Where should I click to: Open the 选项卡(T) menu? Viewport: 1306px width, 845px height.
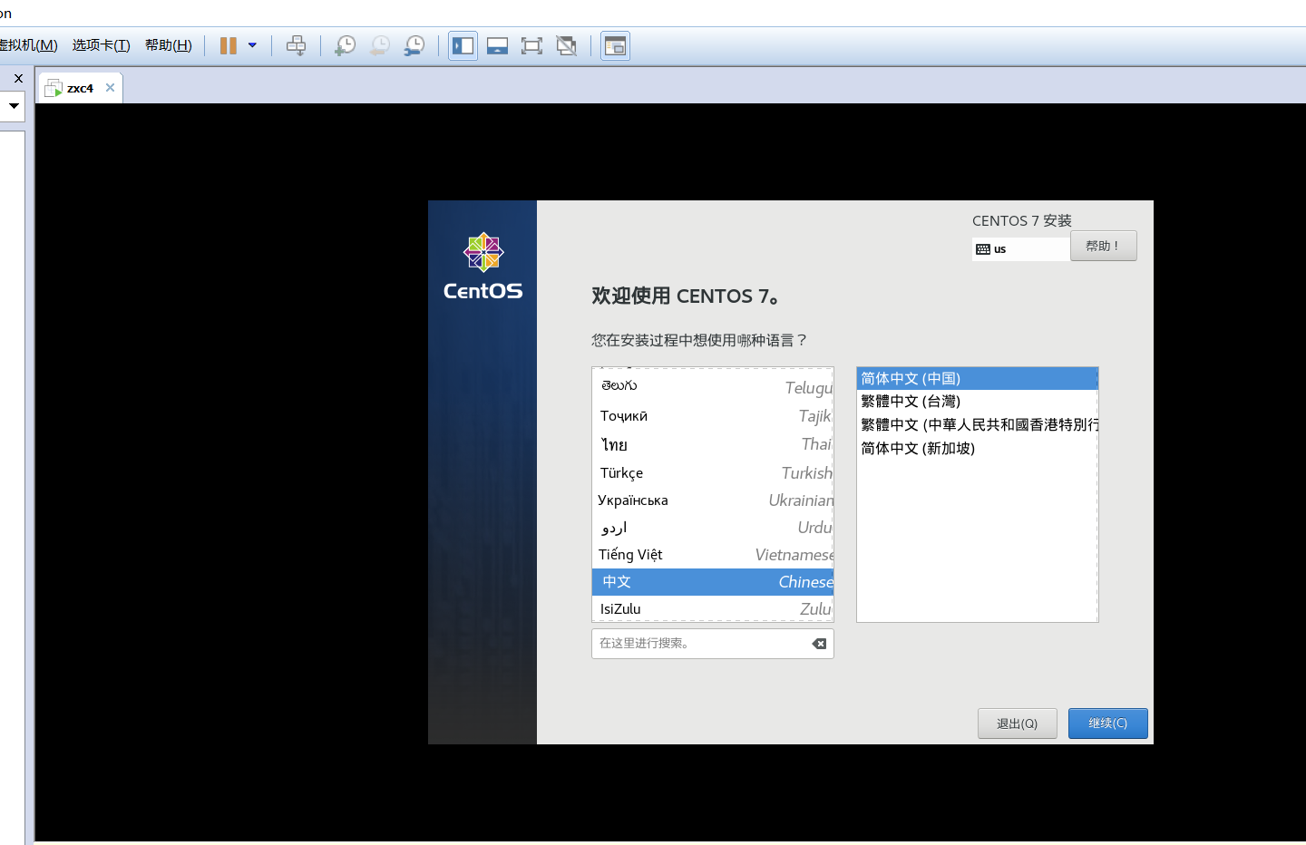(x=102, y=45)
